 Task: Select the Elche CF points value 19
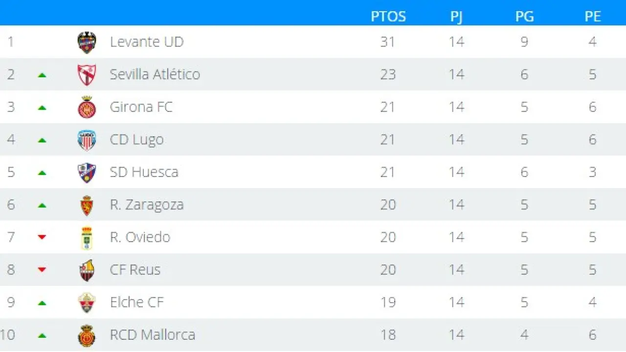coord(388,303)
